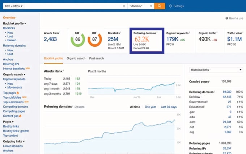Switch to the Backlink profile tab
246x154 pixels.
pyautogui.click(x=53, y=58)
